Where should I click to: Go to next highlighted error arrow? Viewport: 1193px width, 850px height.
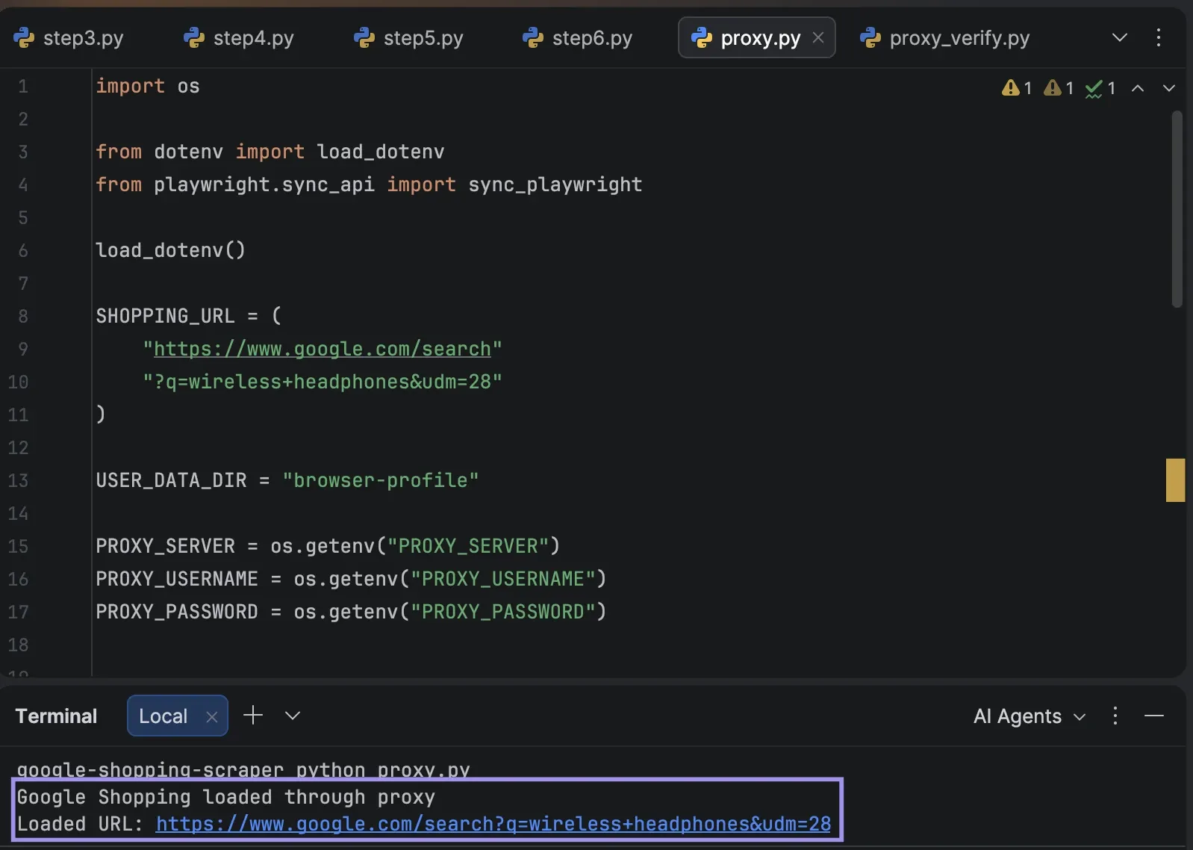pyautogui.click(x=1169, y=88)
